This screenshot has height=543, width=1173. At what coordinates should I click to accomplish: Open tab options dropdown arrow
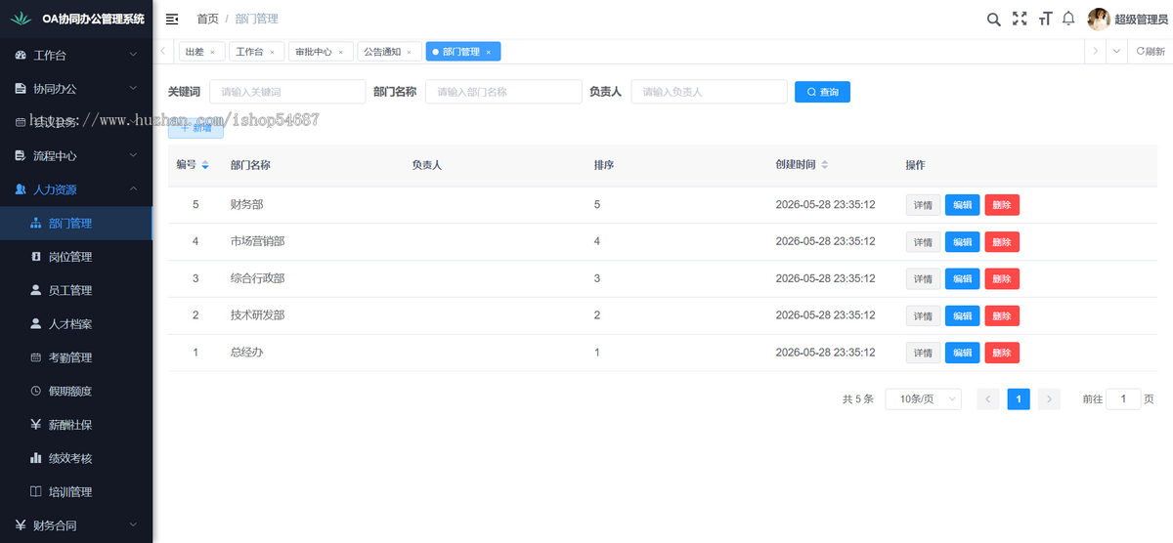[1117, 52]
